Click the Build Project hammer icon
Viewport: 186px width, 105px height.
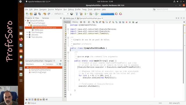tap(77, 14)
